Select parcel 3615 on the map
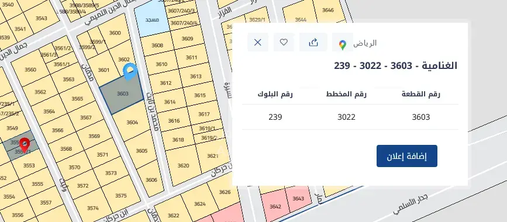This screenshot has height=222, width=507. tap(200, 95)
